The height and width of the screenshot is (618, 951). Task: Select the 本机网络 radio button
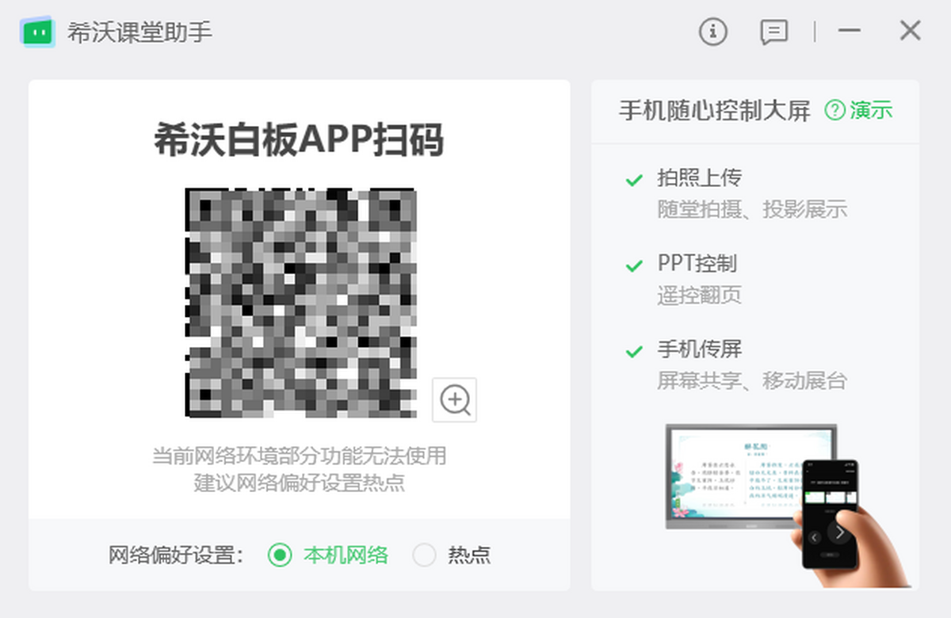(280, 555)
